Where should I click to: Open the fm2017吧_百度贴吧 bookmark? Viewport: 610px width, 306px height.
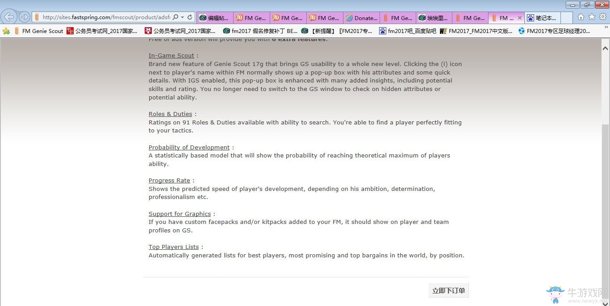coord(407,31)
